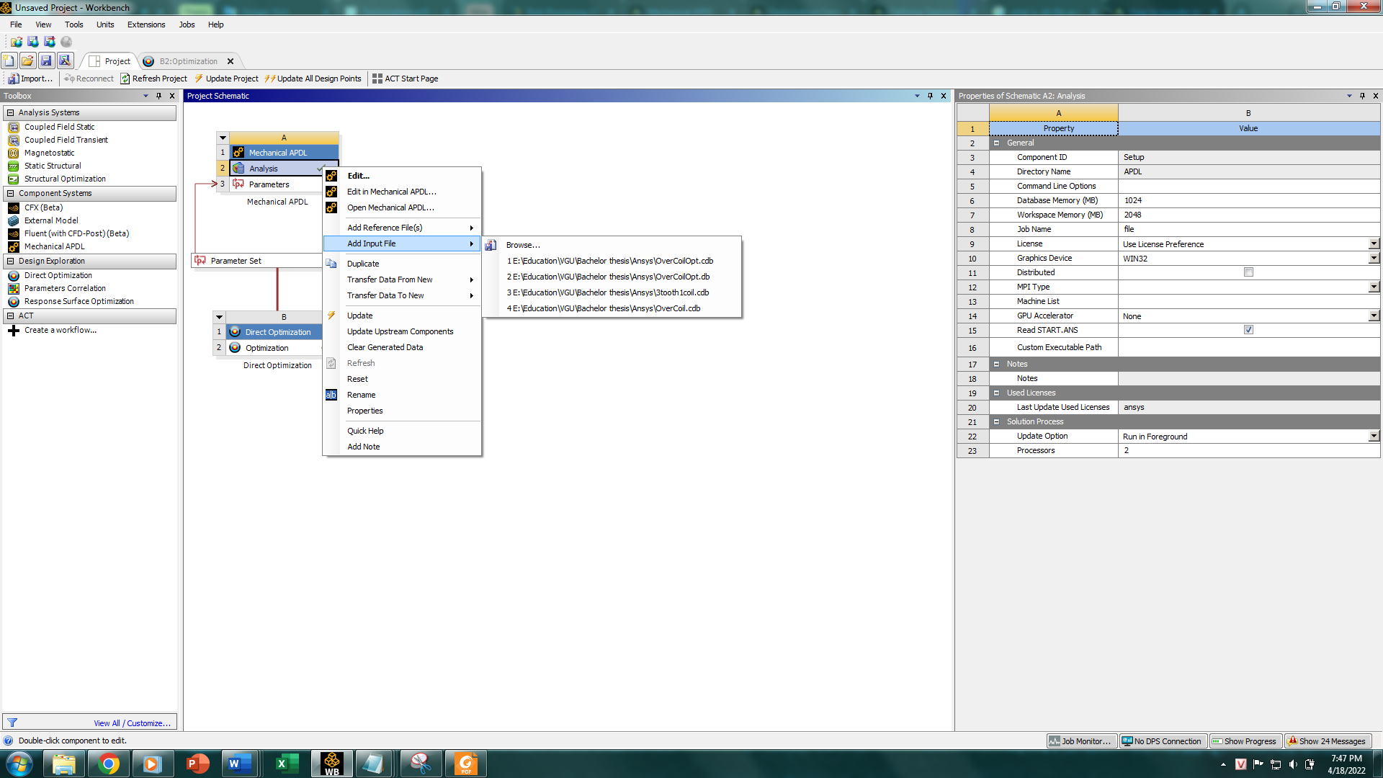Click the Save project floppy icon
The height and width of the screenshot is (778, 1383).
[x=46, y=61]
